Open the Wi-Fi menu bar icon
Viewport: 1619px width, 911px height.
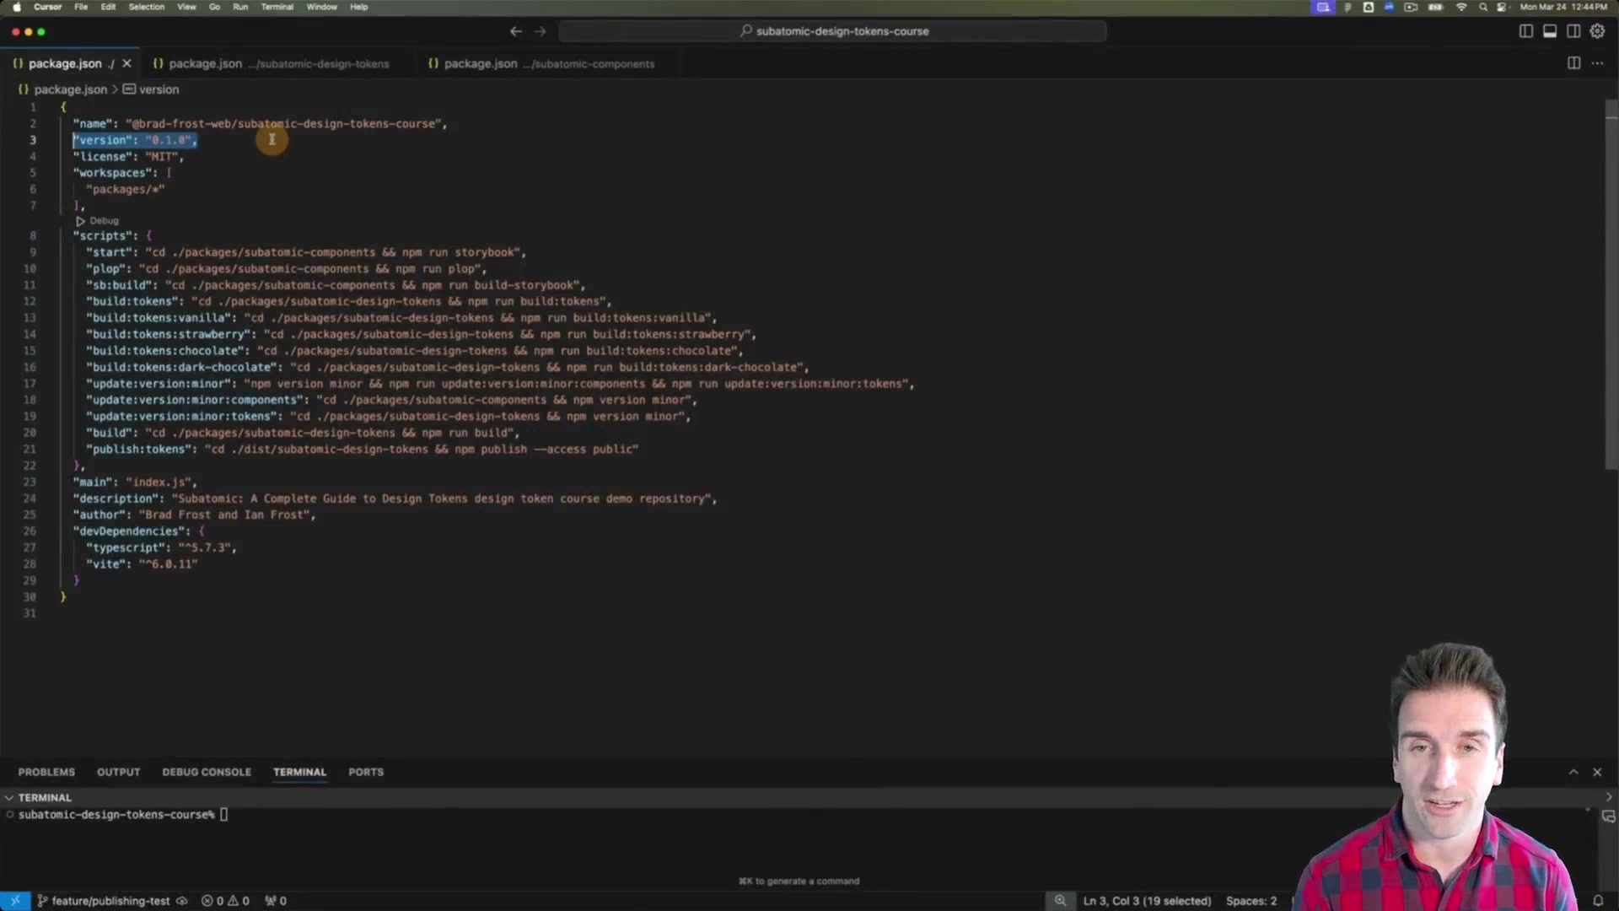tap(1461, 7)
